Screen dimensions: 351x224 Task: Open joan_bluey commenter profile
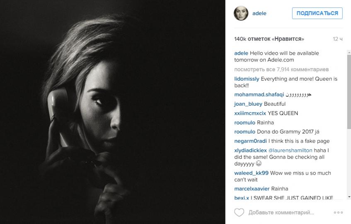coord(248,104)
